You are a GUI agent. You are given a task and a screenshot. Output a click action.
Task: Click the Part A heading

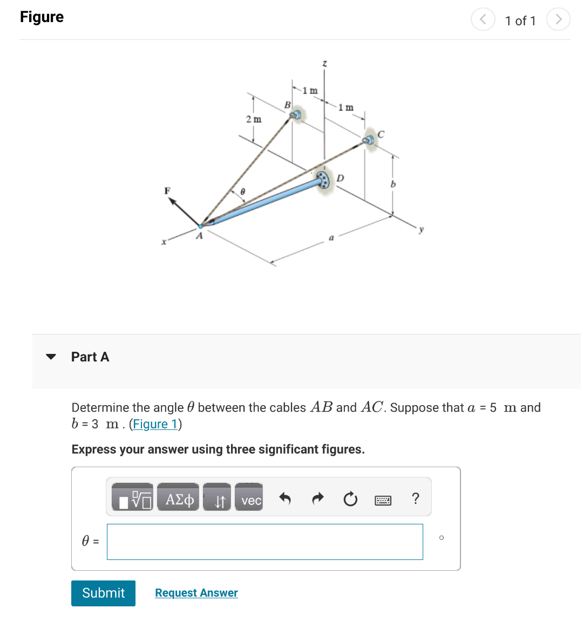click(90, 357)
